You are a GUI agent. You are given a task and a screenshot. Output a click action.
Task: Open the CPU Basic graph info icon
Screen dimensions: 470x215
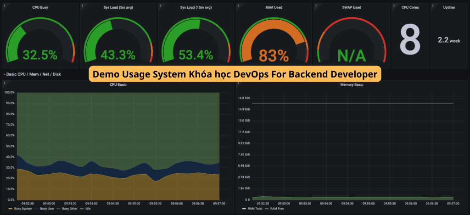(5, 83)
